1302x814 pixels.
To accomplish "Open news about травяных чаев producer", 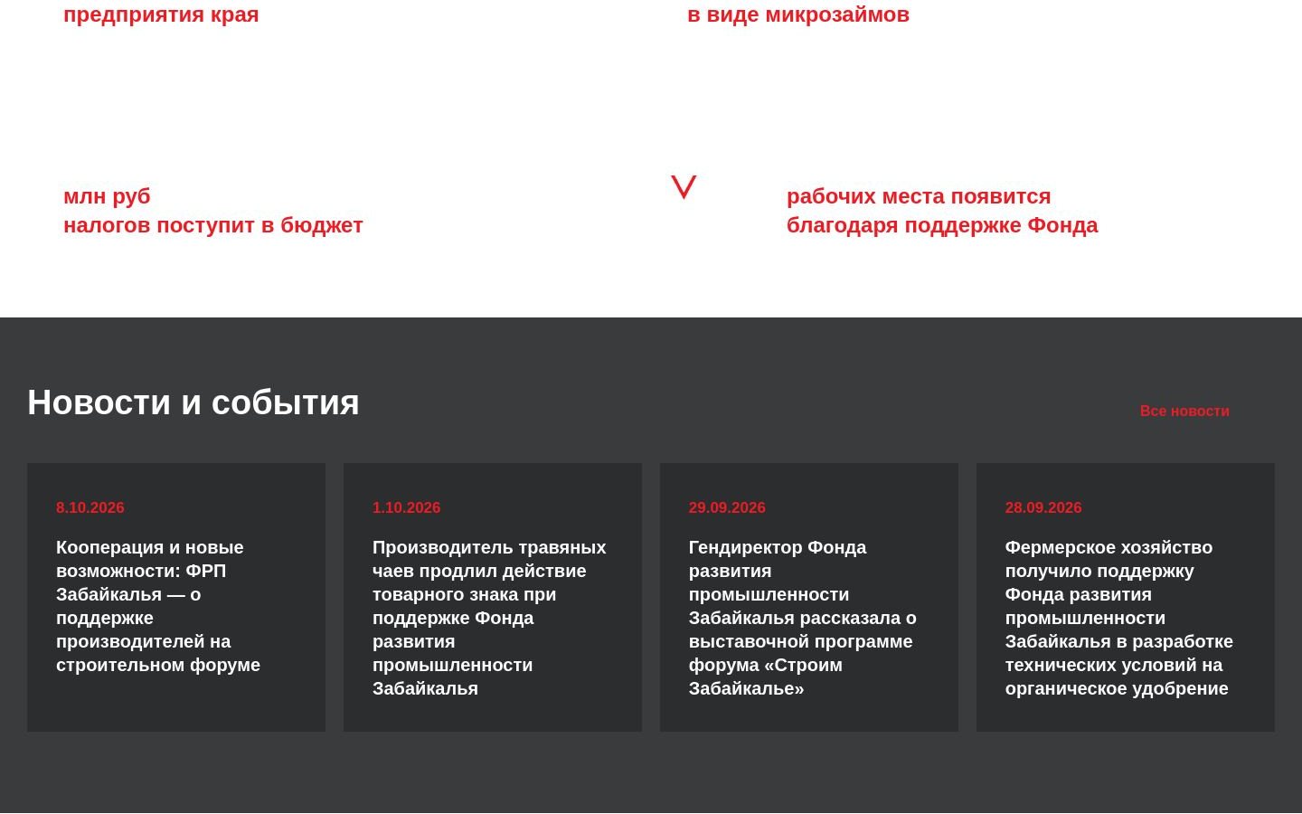I will 493,597.
